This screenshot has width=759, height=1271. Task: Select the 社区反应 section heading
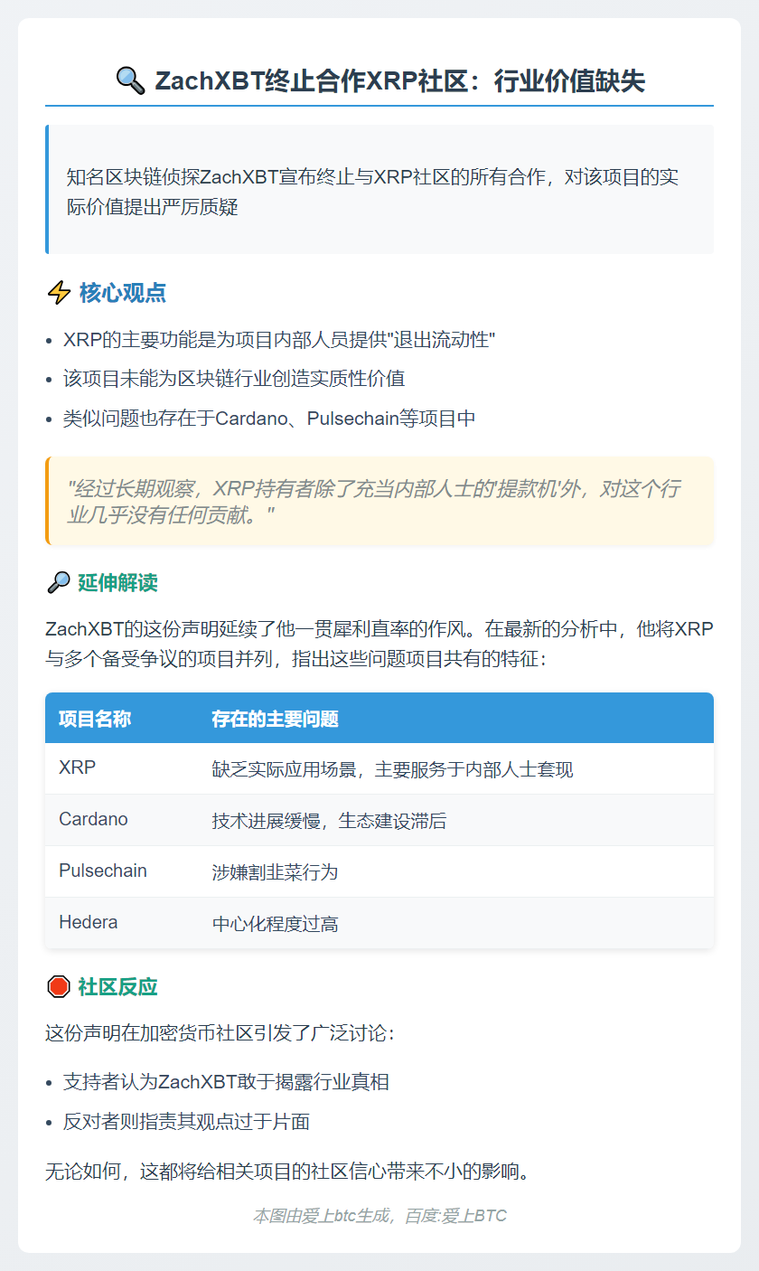pyautogui.click(x=117, y=987)
